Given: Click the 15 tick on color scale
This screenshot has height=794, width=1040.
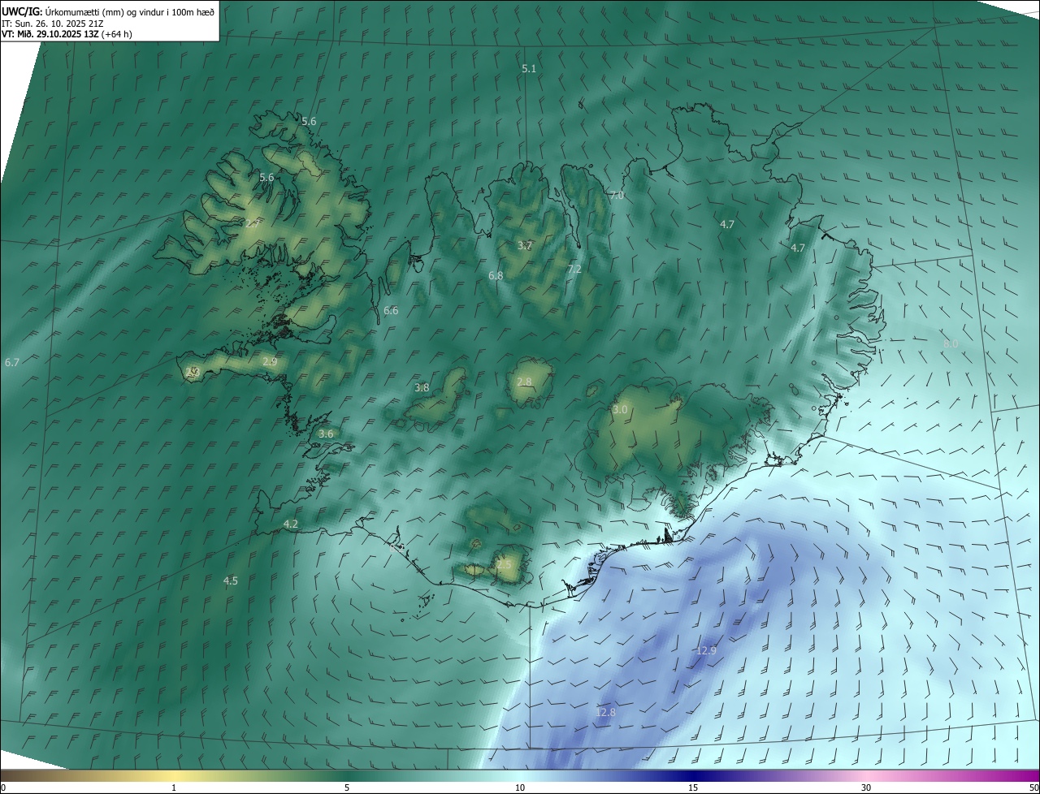Looking at the screenshot, I should point(693,788).
